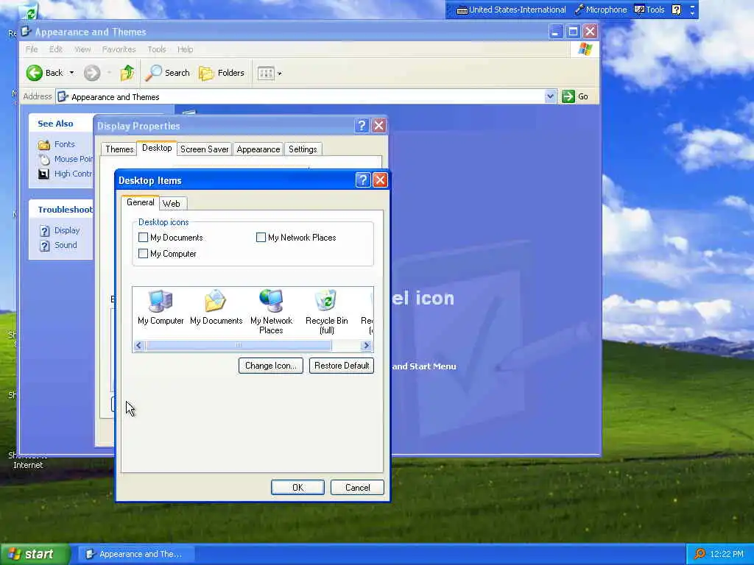Open the File menu in Explorer window
Image resolution: width=754 pixels, height=565 pixels.
tap(32, 49)
